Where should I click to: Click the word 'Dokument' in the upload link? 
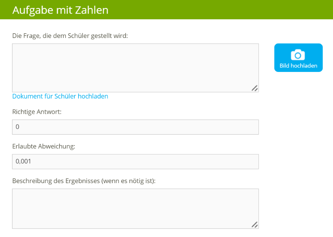click(x=27, y=96)
